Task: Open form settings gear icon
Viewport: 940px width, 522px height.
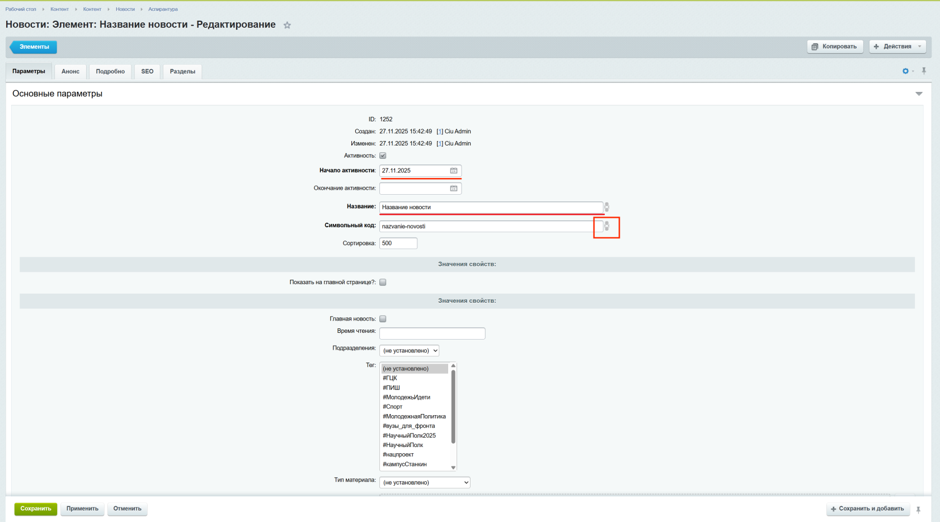Action: click(x=905, y=71)
